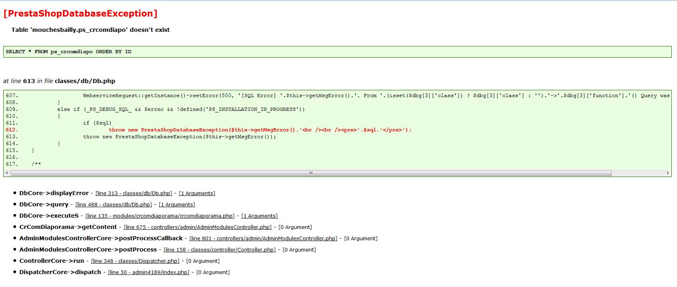
Task: Click DbCore->displayError trace entry
Action: [54, 193]
